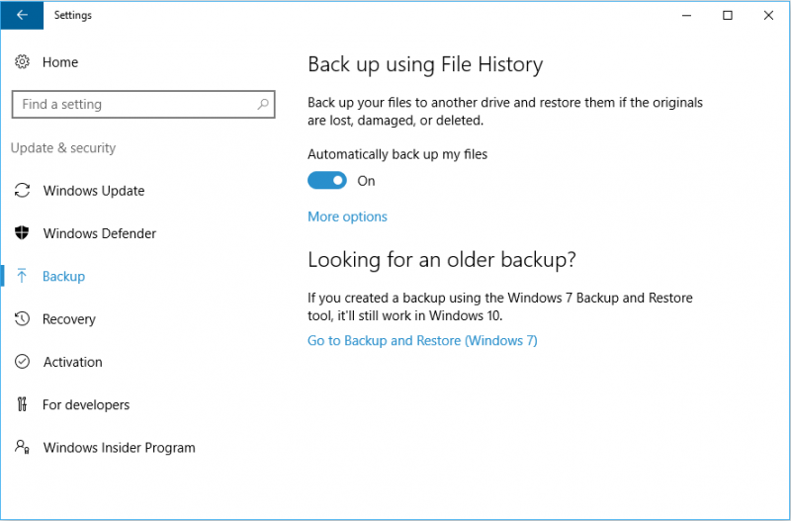Maximize the Settings window
791x521 pixels.
728,15
